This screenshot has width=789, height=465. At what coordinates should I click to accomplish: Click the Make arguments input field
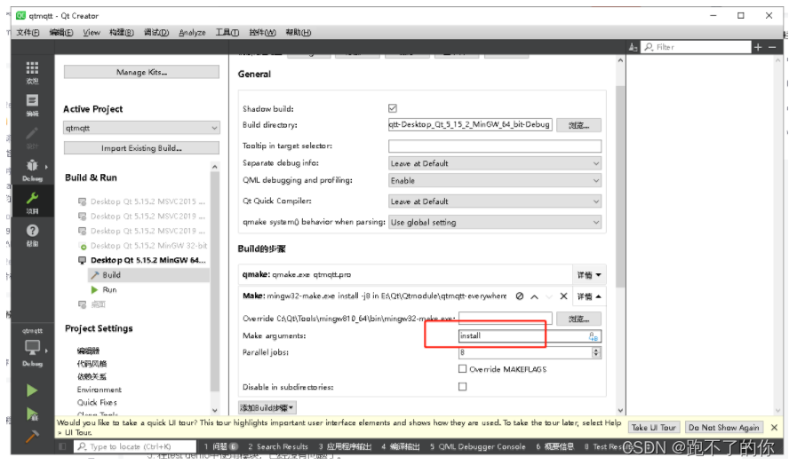(x=530, y=335)
